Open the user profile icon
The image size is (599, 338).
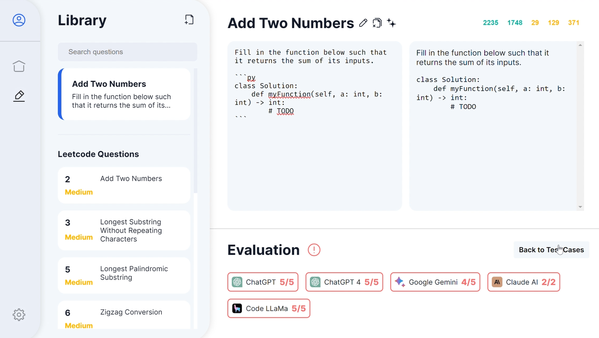pyautogui.click(x=19, y=20)
